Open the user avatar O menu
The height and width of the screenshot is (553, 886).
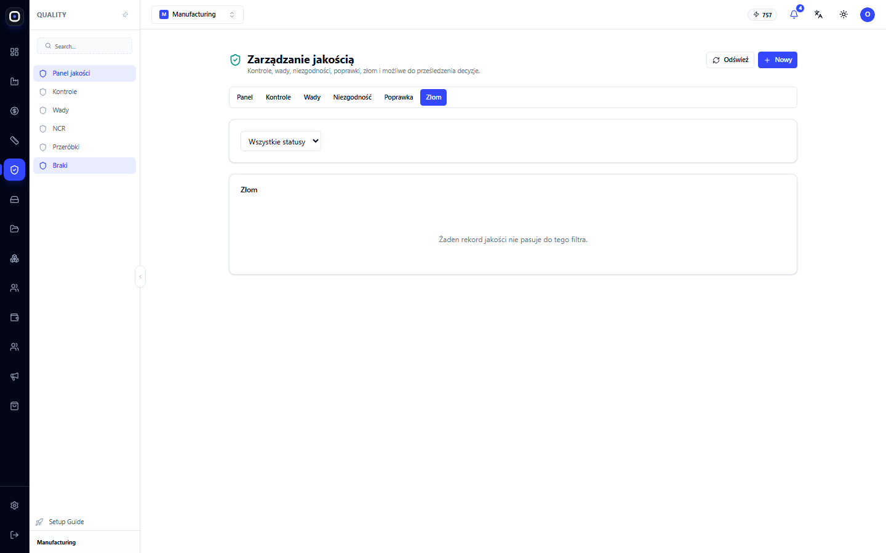(868, 15)
